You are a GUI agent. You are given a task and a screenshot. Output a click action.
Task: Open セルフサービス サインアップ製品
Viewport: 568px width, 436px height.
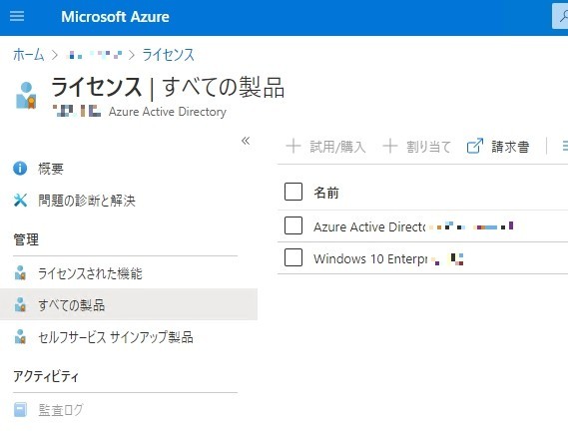click(116, 337)
